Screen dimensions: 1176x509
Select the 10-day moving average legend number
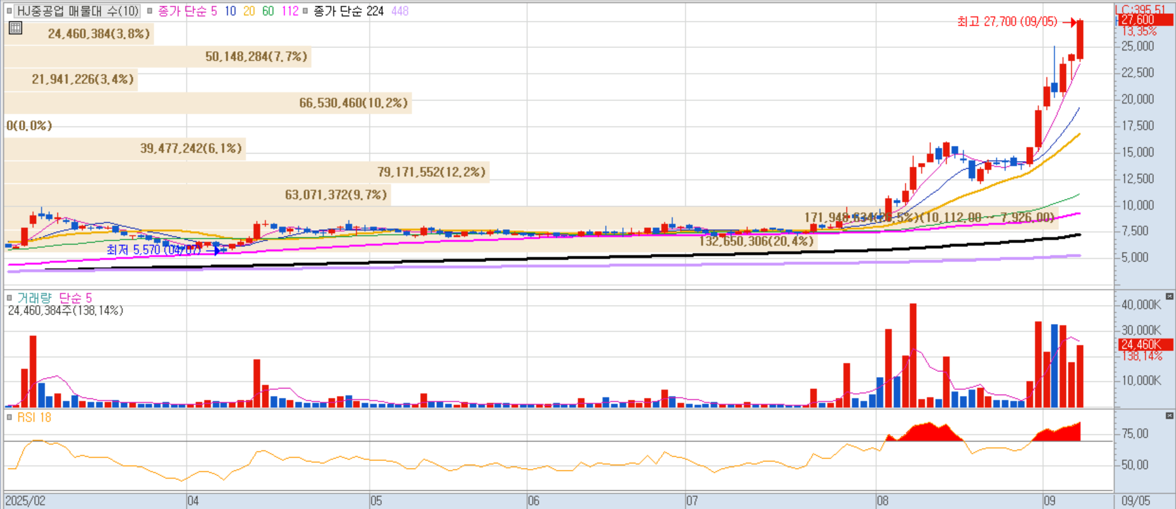pos(230,11)
